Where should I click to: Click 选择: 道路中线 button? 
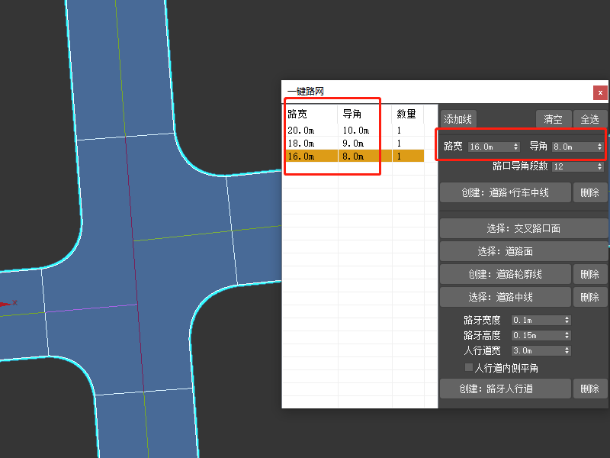(x=505, y=297)
